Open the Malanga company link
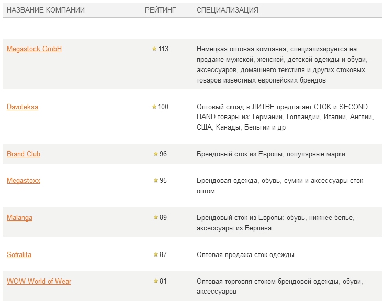This screenshot has height=303, width=384. coord(19,218)
